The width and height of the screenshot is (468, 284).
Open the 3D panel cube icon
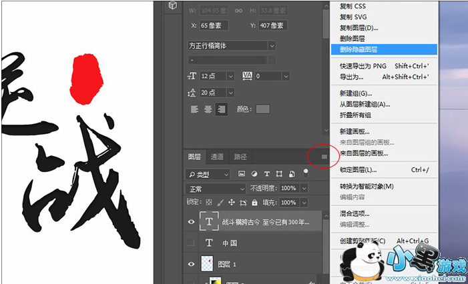coord(173,5)
